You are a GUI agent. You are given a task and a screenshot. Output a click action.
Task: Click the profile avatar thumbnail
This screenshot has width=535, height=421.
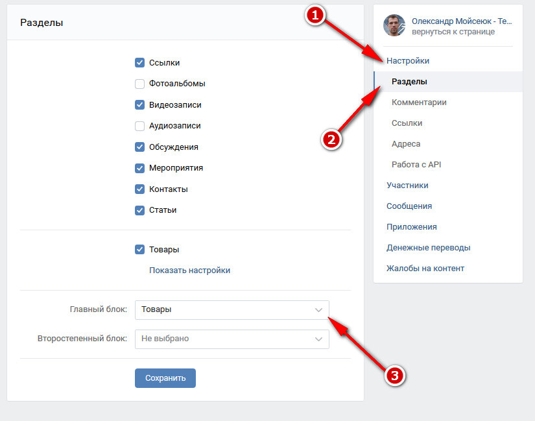click(394, 26)
